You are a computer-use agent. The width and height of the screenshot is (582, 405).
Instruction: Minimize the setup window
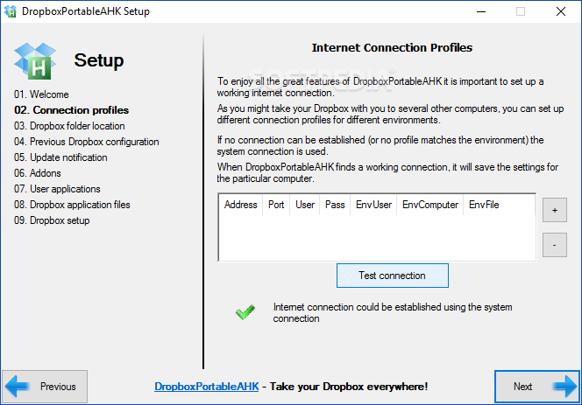click(x=481, y=11)
